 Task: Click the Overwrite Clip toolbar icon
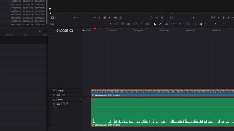(141, 24)
